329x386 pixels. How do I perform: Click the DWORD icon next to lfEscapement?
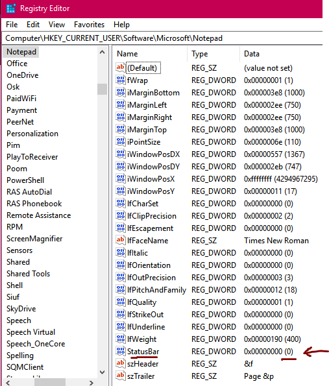click(x=120, y=228)
